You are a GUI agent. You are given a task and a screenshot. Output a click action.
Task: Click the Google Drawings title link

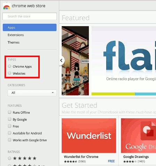136,157
